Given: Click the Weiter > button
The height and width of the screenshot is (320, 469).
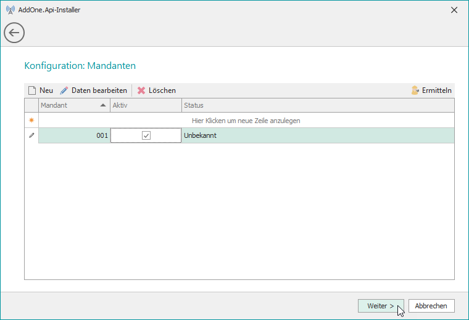Looking at the screenshot, I should tap(381, 306).
